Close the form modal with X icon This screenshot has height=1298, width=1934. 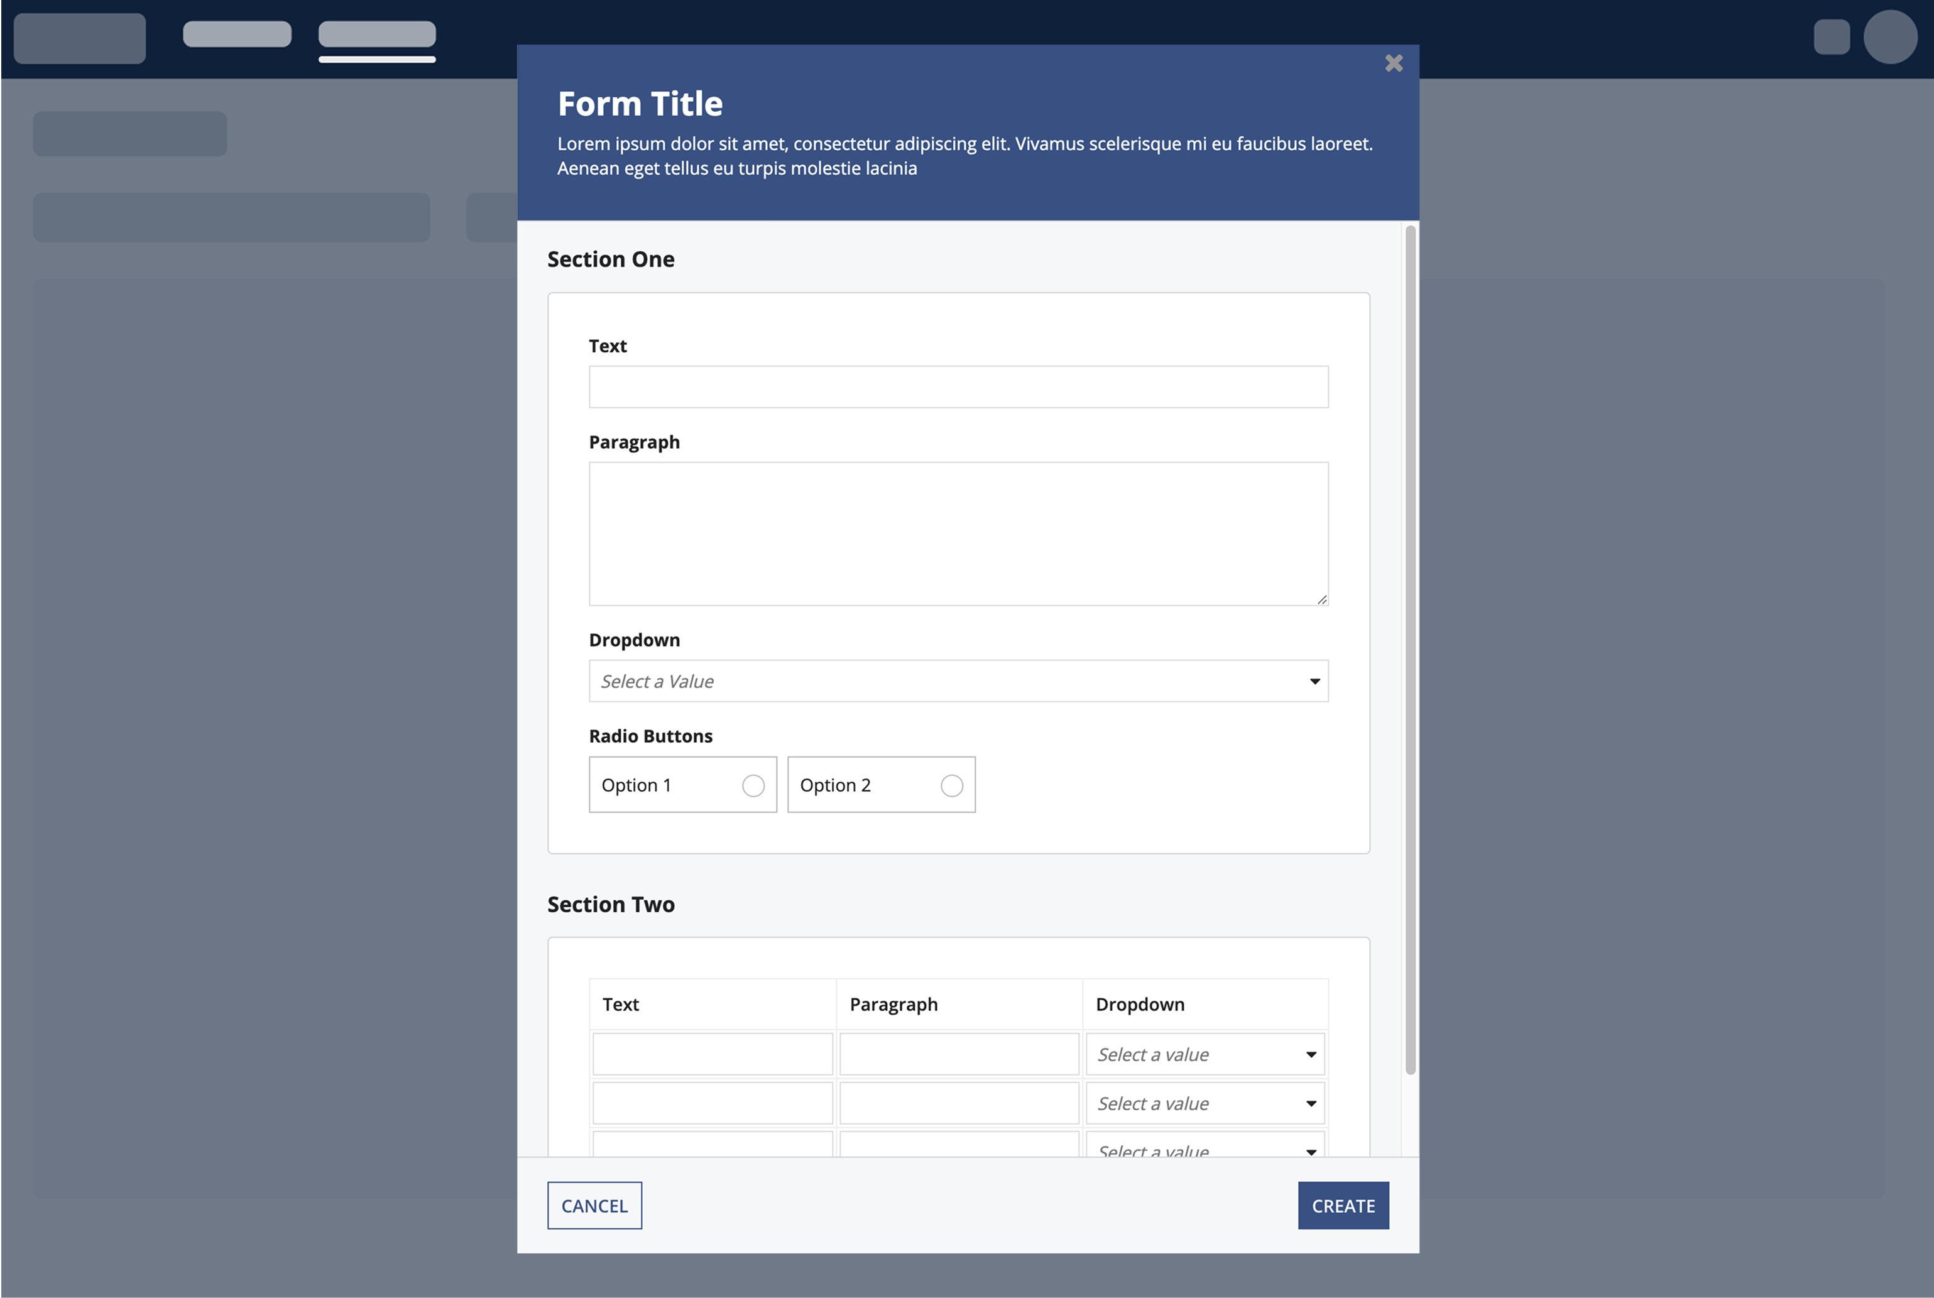(x=1394, y=63)
